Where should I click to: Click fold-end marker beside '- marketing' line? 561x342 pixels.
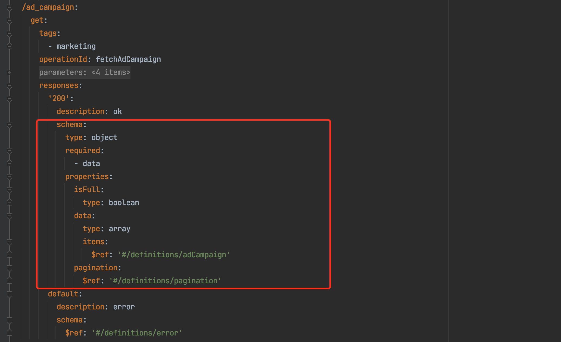10,46
